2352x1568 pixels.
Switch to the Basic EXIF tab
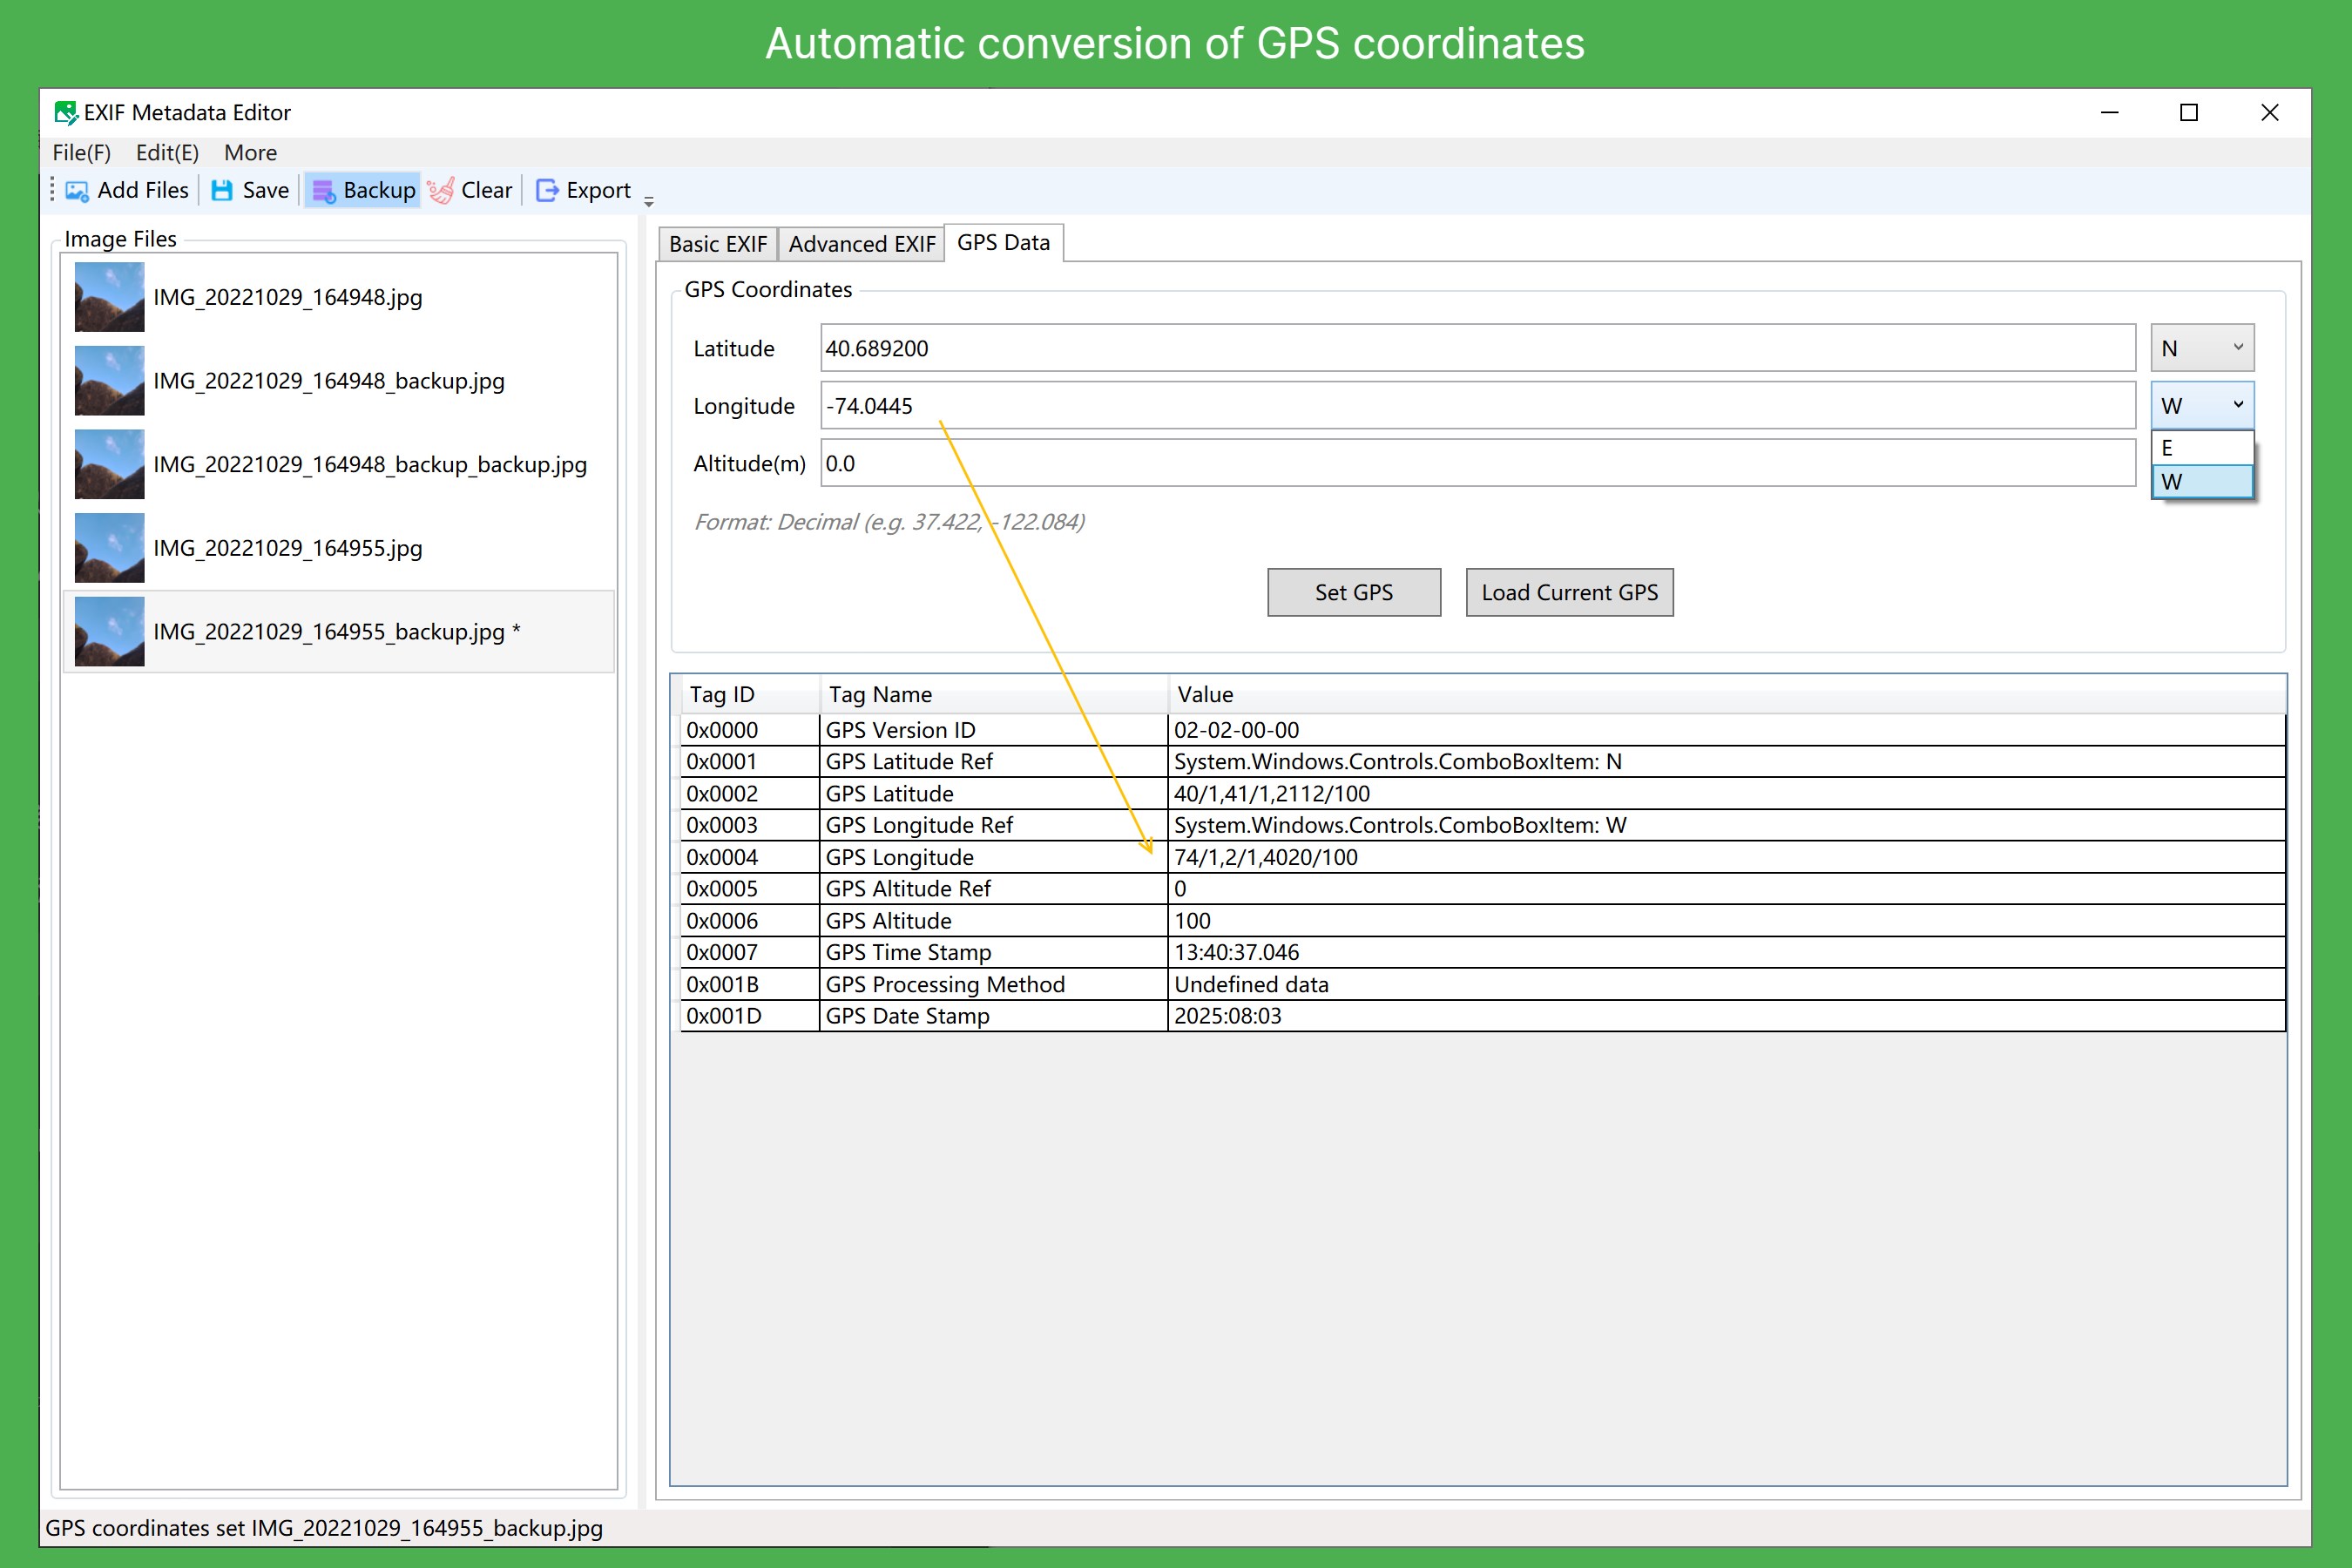[717, 244]
